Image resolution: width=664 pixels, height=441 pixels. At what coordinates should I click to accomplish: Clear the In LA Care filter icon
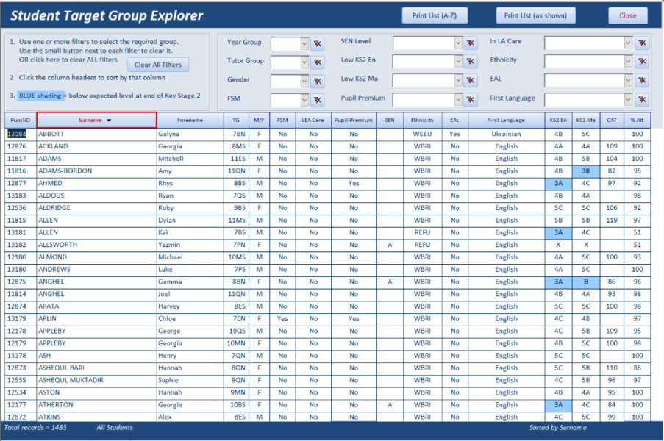pos(642,44)
